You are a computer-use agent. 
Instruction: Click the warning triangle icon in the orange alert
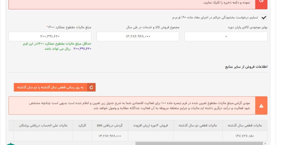coord(261,106)
